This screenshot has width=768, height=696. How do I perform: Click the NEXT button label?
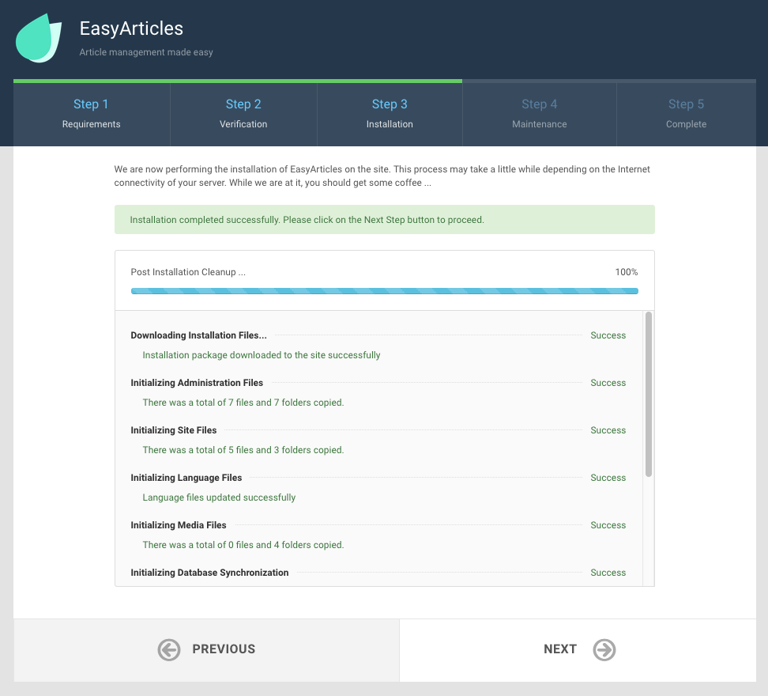[560, 649]
